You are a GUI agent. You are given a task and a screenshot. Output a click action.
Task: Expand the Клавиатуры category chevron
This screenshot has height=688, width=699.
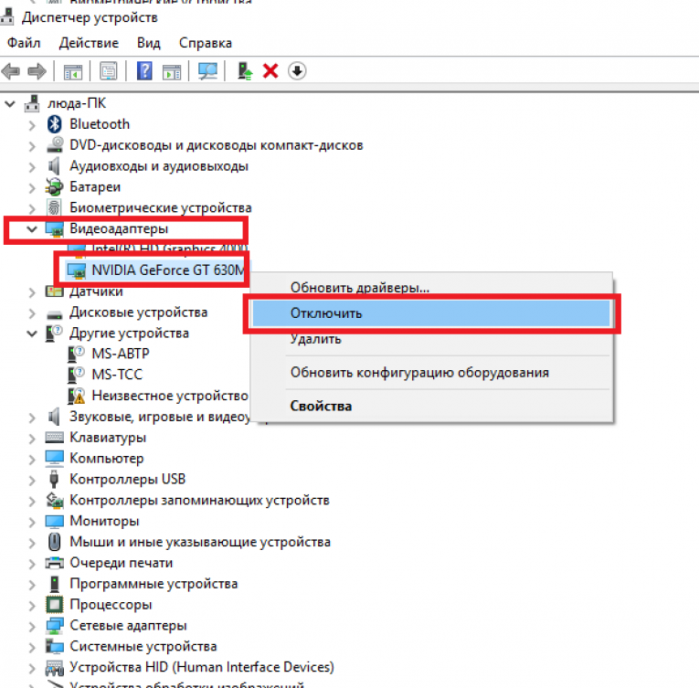32,439
